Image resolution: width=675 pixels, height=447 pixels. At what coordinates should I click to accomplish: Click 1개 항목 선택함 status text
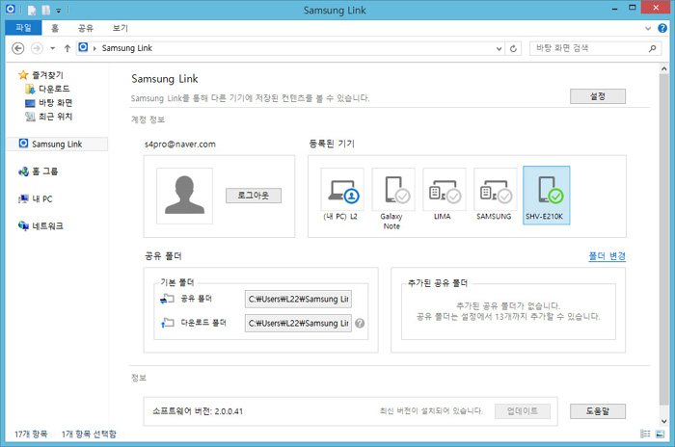(89, 434)
